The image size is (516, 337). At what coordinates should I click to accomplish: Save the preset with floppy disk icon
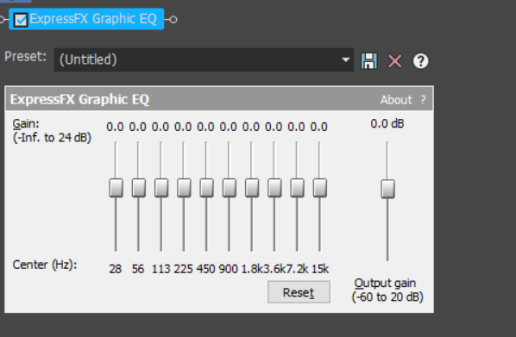pyautogui.click(x=369, y=61)
